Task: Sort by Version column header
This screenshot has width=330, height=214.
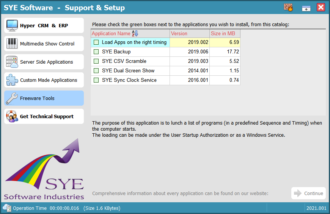Action: (x=190, y=33)
